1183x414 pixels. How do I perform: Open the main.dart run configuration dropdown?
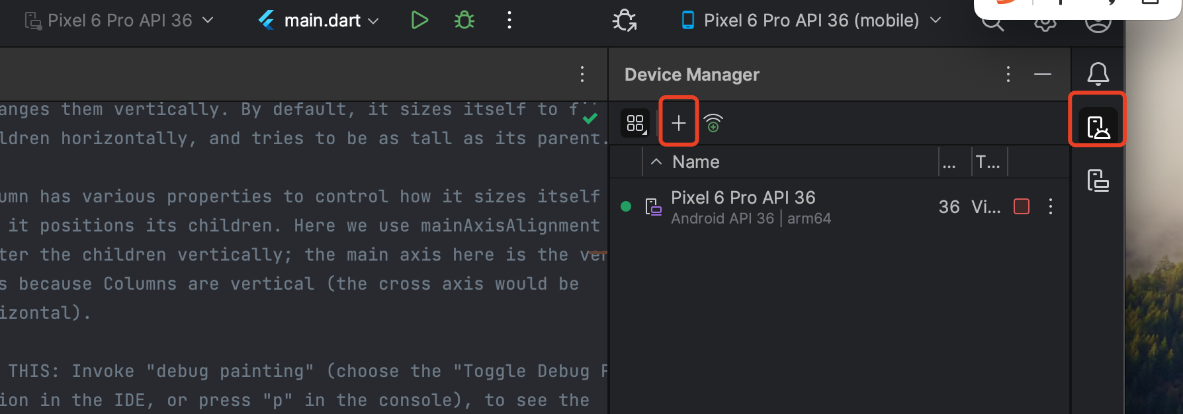point(319,21)
